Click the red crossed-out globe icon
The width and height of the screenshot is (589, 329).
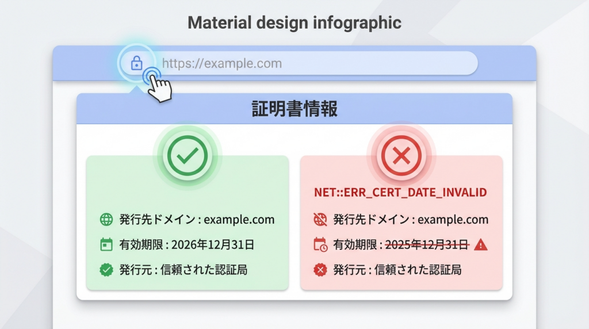point(320,219)
